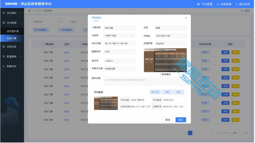
Task: Click the 数据分析 chart icon in sidebar
Action: 4,66
